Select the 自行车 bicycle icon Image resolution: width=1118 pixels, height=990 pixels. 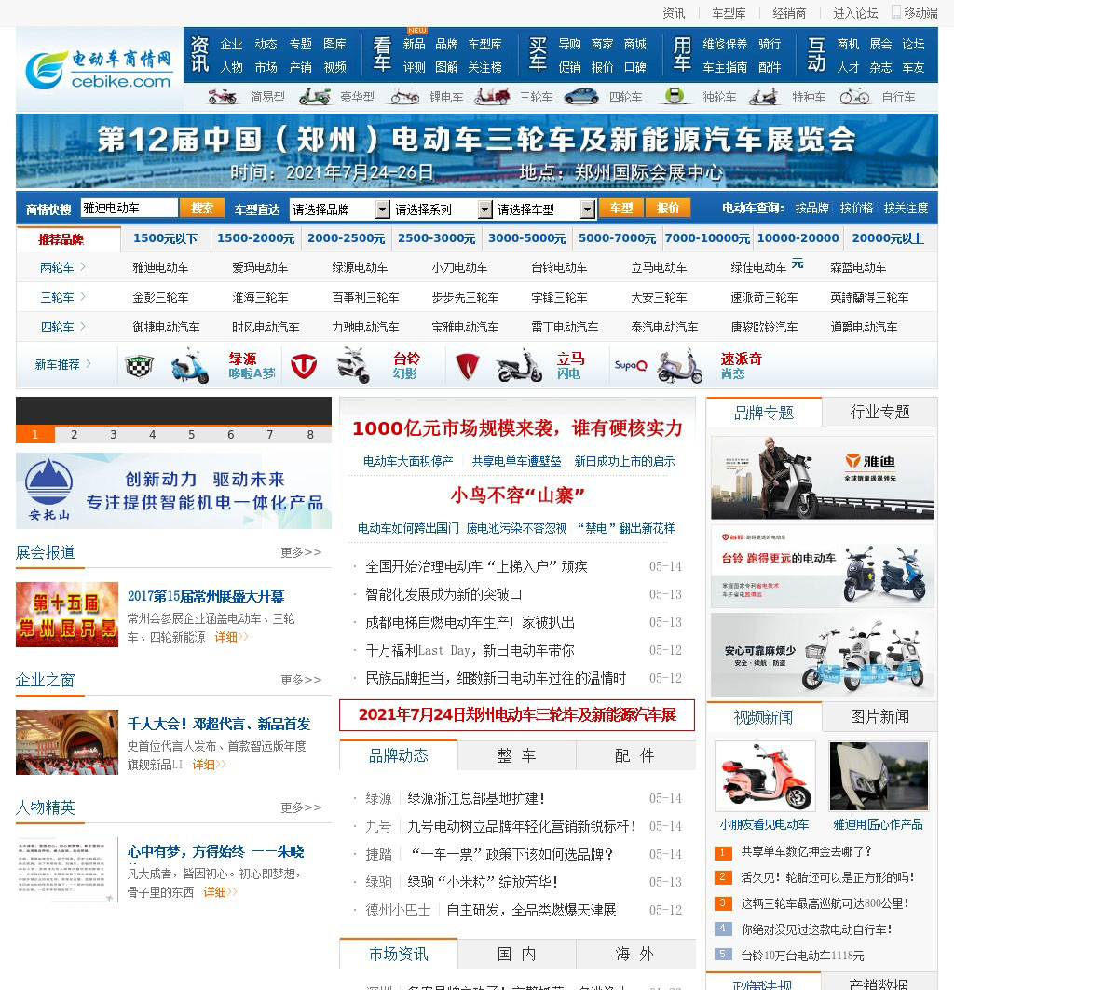(854, 96)
